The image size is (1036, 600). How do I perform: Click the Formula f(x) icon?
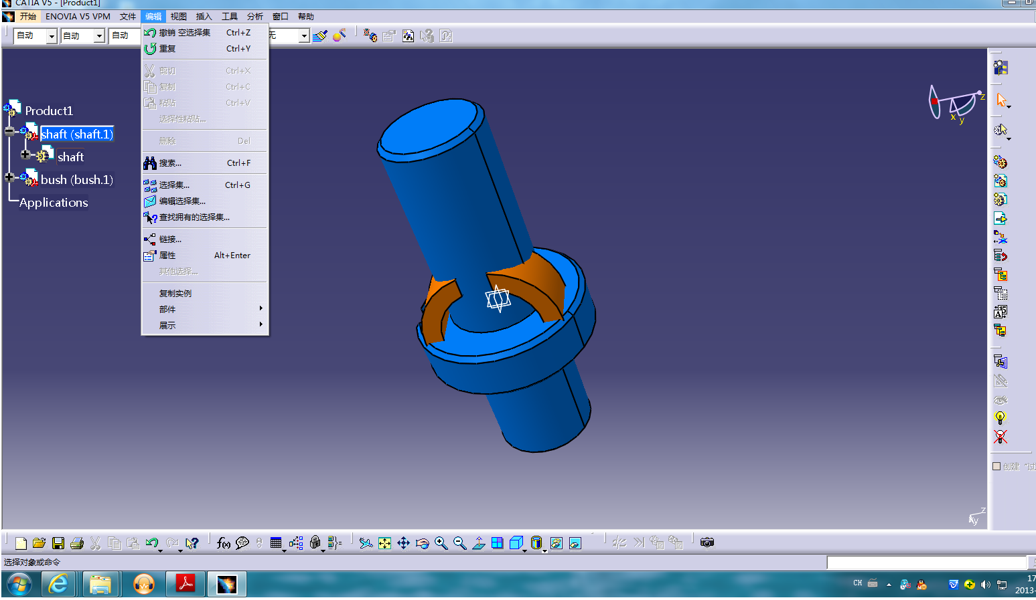tap(223, 543)
